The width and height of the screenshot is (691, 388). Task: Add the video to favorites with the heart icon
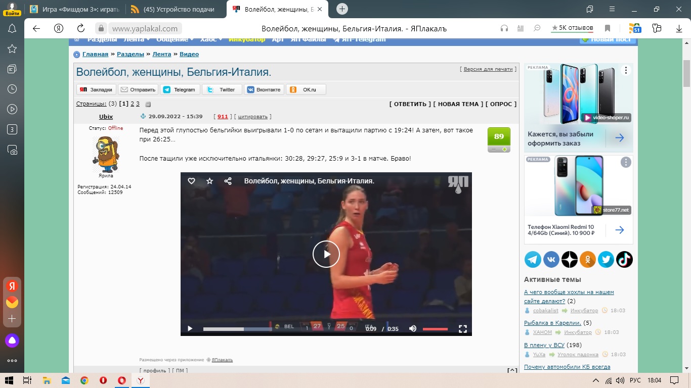tap(191, 181)
